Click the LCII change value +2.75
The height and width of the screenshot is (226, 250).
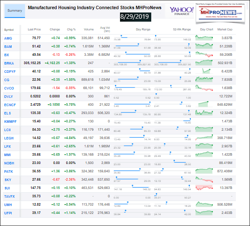pyautogui.click(x=55, y=129)
